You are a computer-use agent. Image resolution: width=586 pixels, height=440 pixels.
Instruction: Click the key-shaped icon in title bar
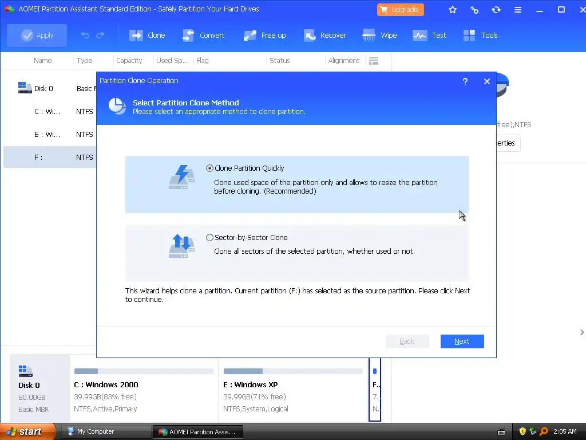coord(474,10)
